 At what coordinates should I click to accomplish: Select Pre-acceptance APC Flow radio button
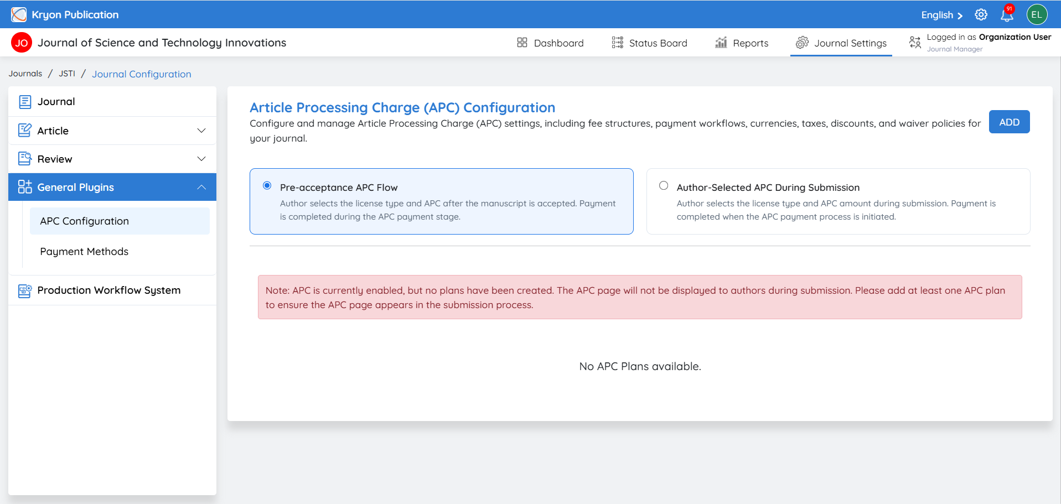point(267,186)
